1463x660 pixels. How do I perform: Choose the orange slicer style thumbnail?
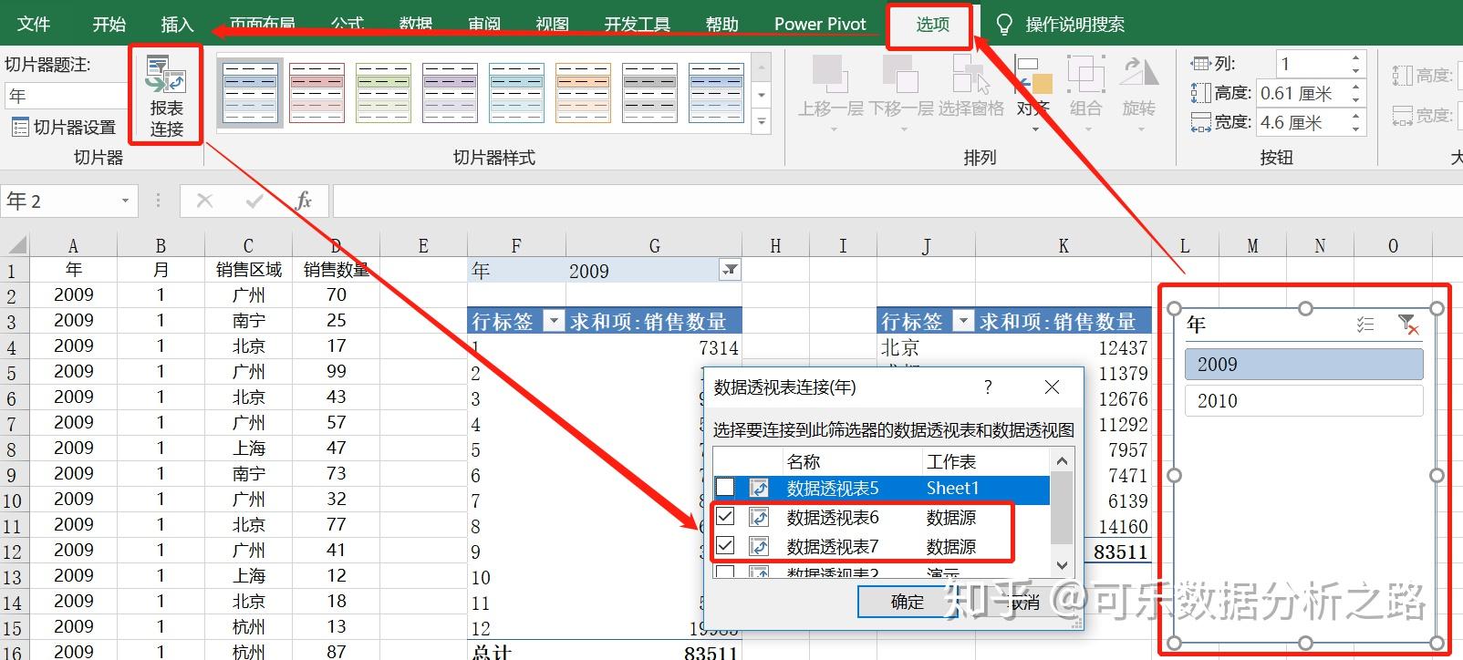coord(583,93)
